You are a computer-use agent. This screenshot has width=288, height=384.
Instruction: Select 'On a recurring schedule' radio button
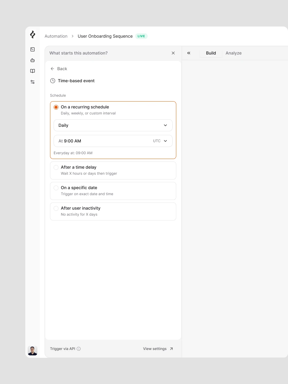click(x=56, y=107)
